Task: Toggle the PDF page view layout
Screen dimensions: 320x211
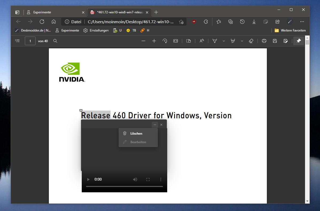Action: pos(189,41)
